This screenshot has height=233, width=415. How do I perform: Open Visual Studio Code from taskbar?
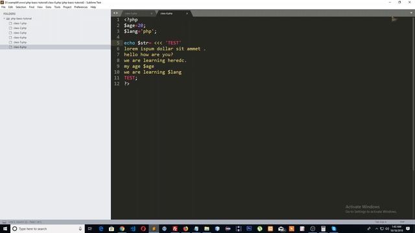132,228
